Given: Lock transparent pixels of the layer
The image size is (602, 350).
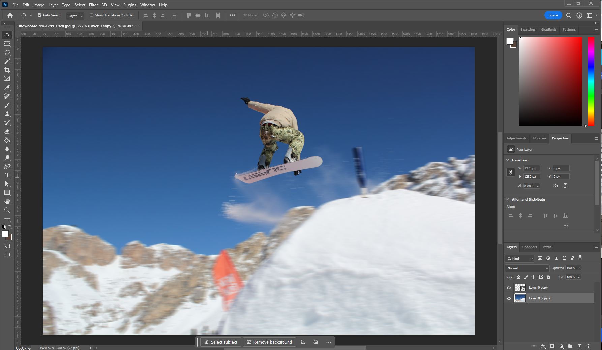Looking at the screenshot, I should pos(519,277).
